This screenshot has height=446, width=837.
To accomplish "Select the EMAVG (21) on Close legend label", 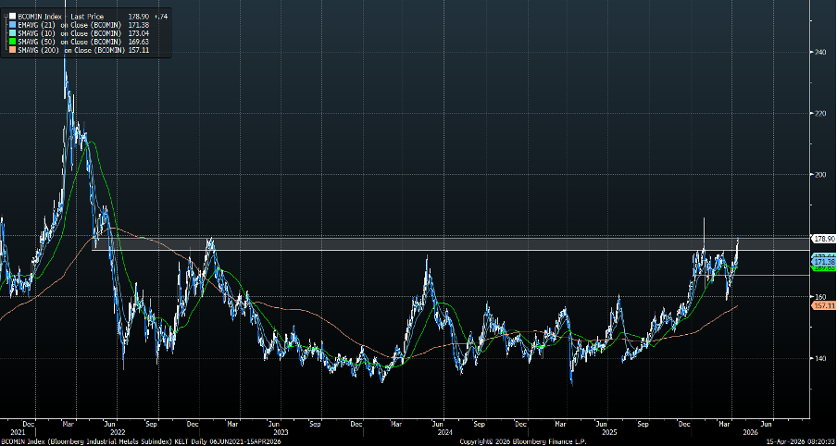I will tap(69, 25).
